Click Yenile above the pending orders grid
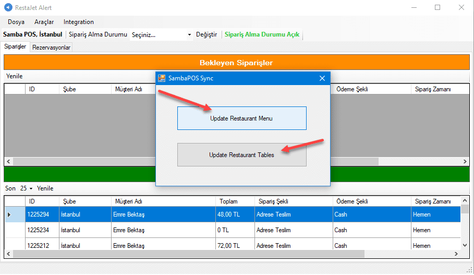Screen dimensions: 474x275 (x=14, y=76)
